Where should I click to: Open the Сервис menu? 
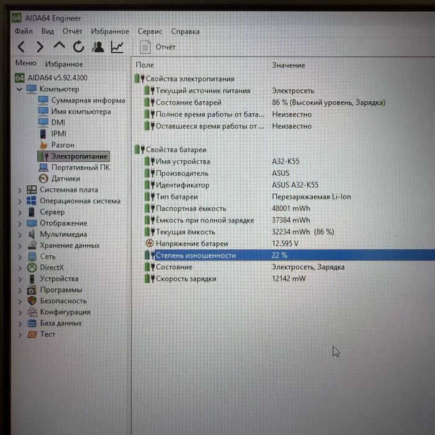(150, 31)
